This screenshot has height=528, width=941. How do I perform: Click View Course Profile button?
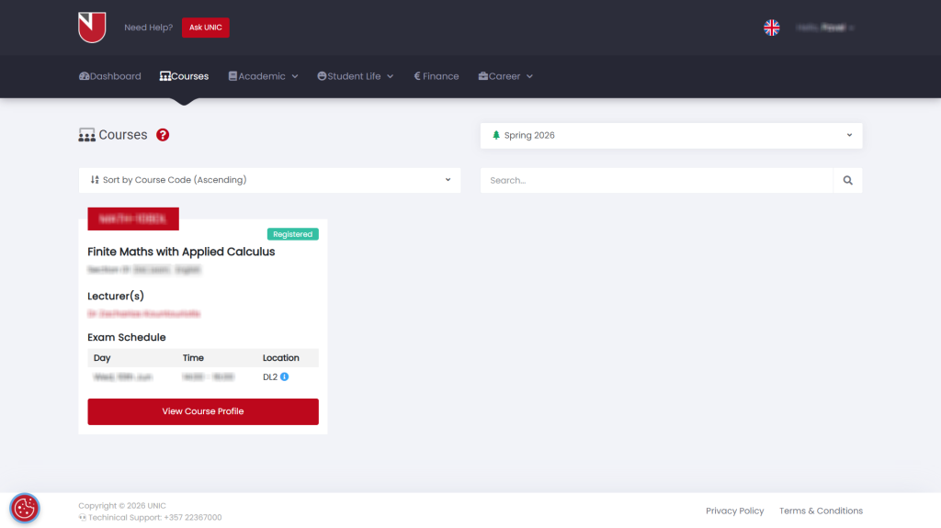click(203, 411)
